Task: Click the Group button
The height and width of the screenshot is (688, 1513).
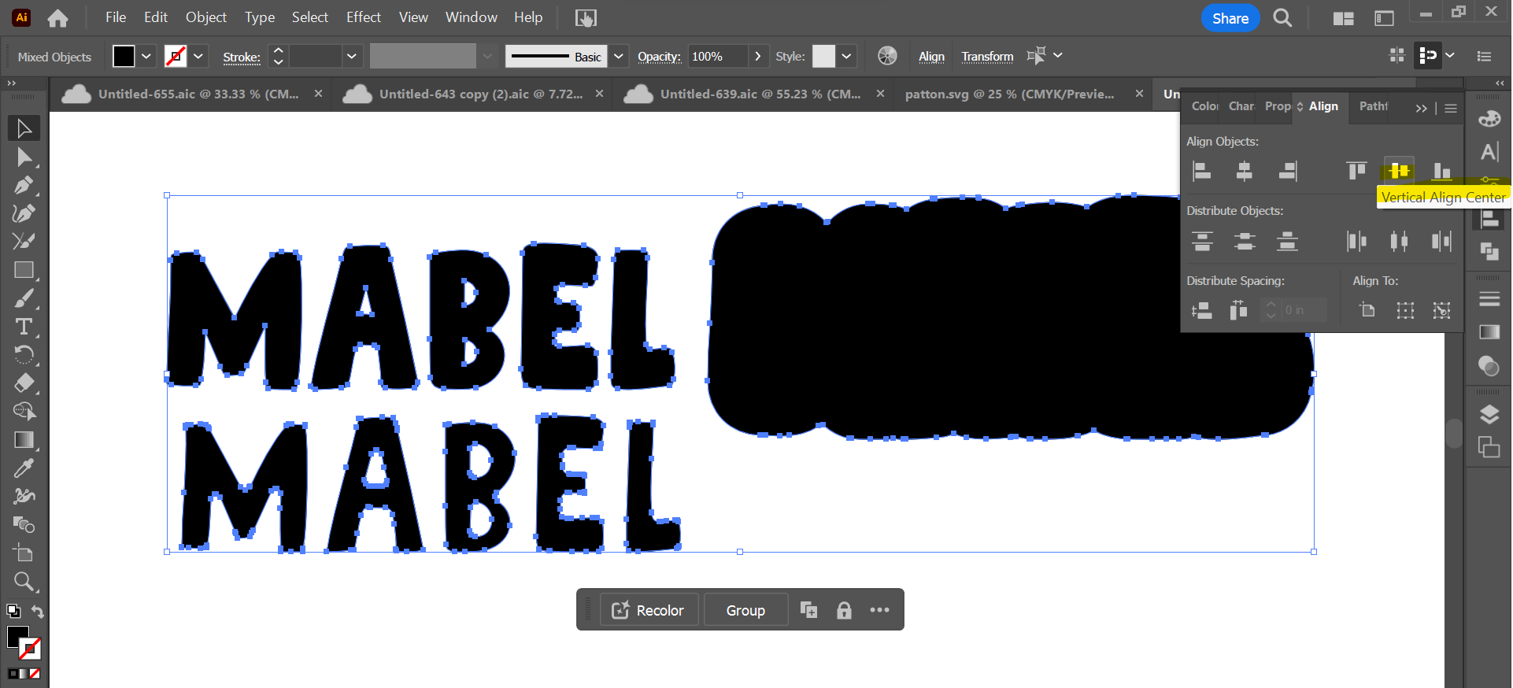Action: click(745, 610)
